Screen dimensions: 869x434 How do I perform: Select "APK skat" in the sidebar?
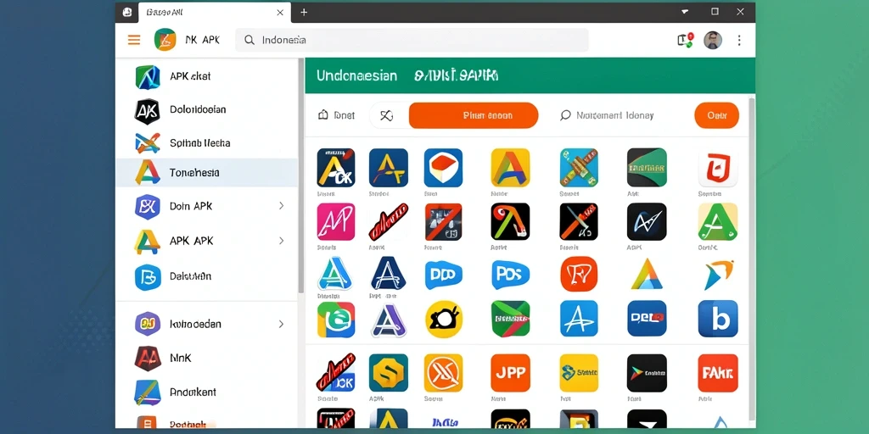(206, 76)
